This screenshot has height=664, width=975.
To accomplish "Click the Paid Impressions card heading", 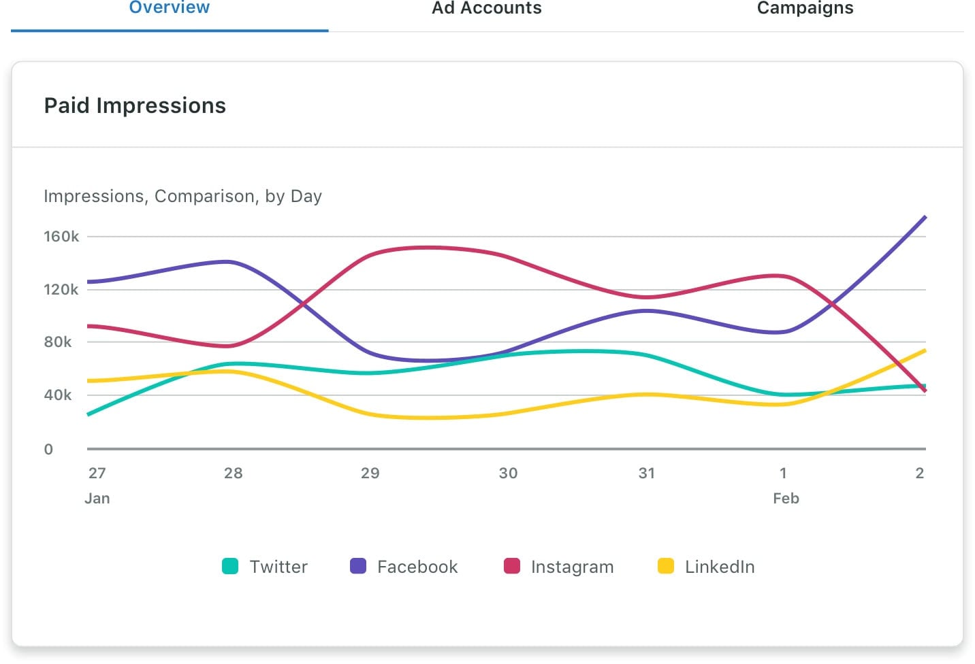I will [x=135, y=105].
